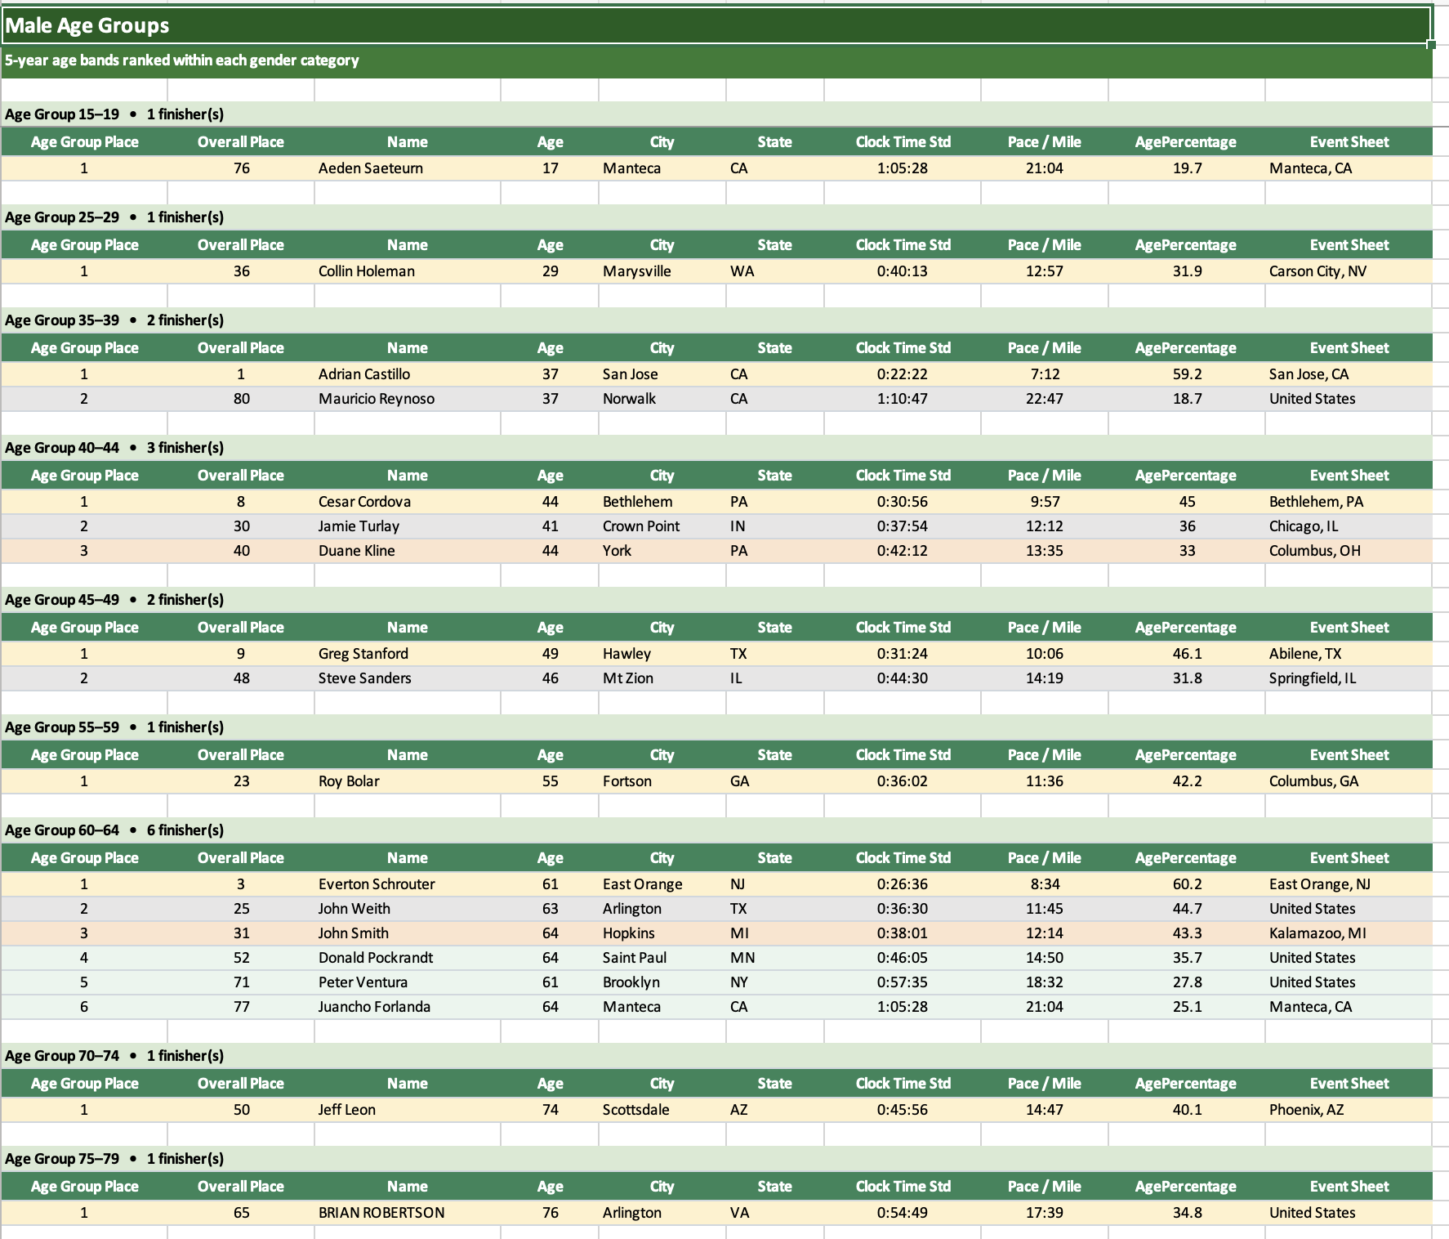Select the BRIAN ROBERTSON name cell
This screenshot has width=1449, height=1239.
(381, 1213)
